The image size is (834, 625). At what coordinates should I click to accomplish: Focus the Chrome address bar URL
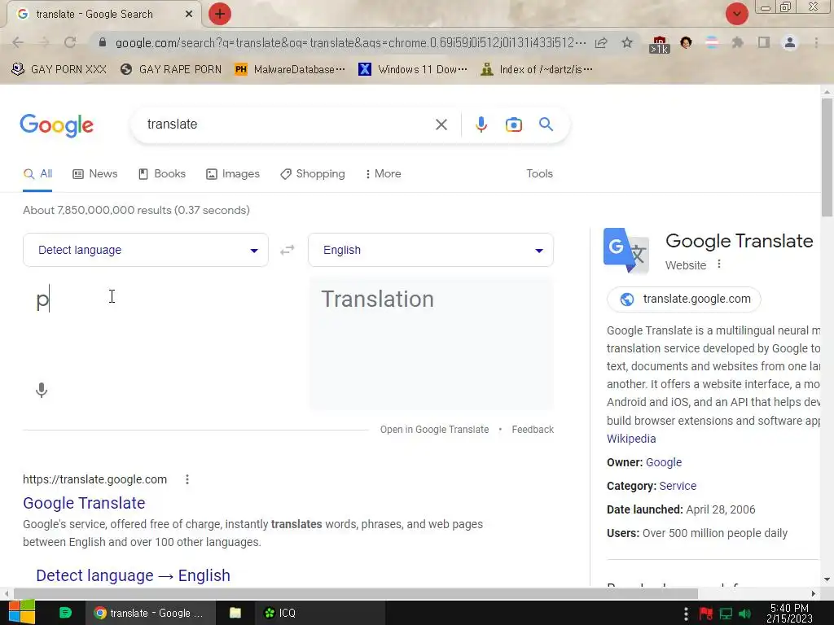pyautogui.click(x=350, y=42)
